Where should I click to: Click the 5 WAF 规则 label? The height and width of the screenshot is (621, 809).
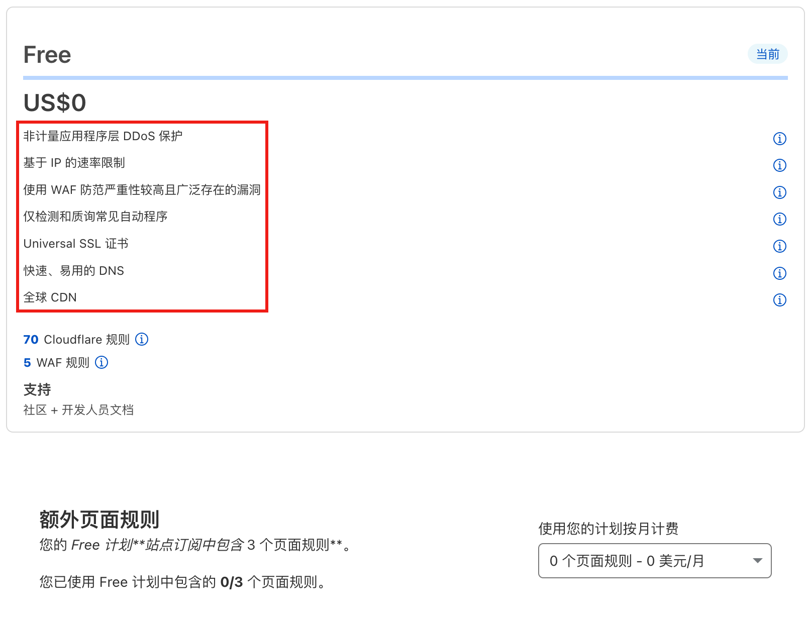pyautogui.click(x=56, y=363)
